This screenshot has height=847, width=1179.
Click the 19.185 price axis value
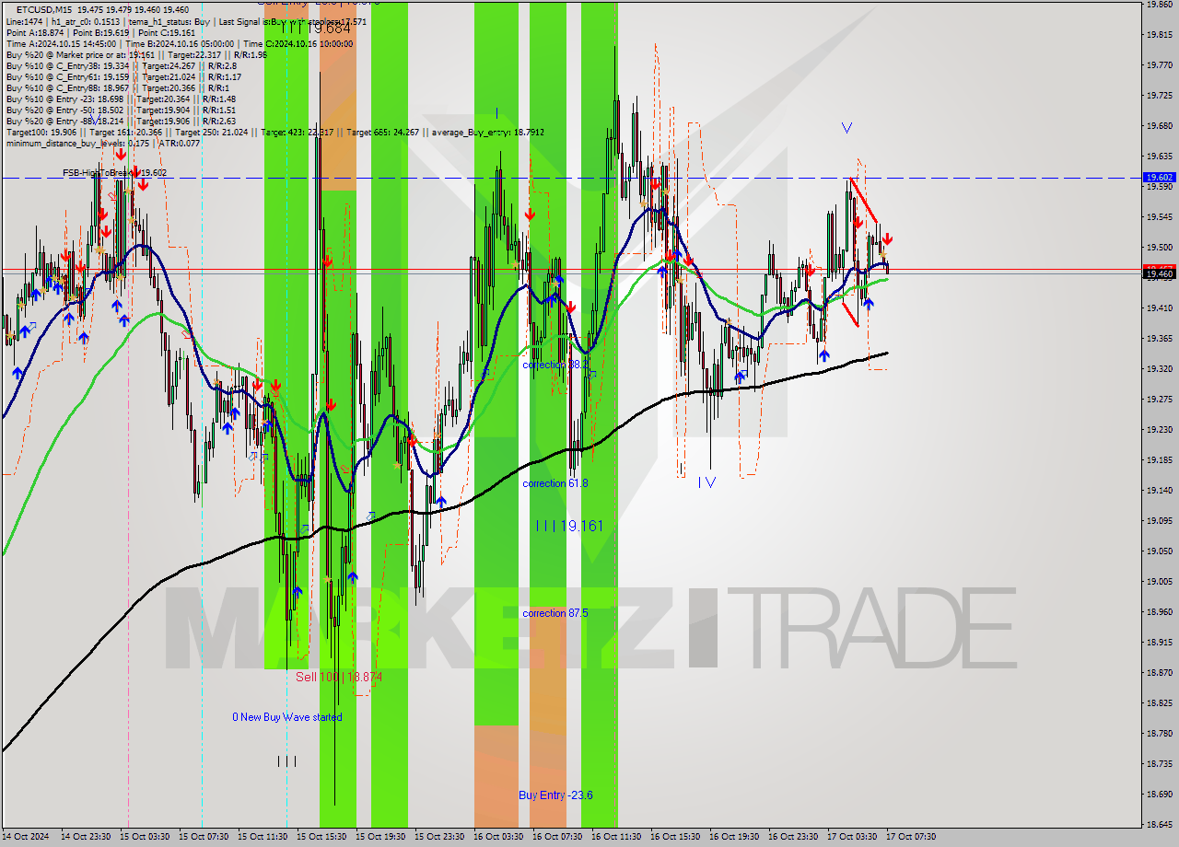point(1159,459)
